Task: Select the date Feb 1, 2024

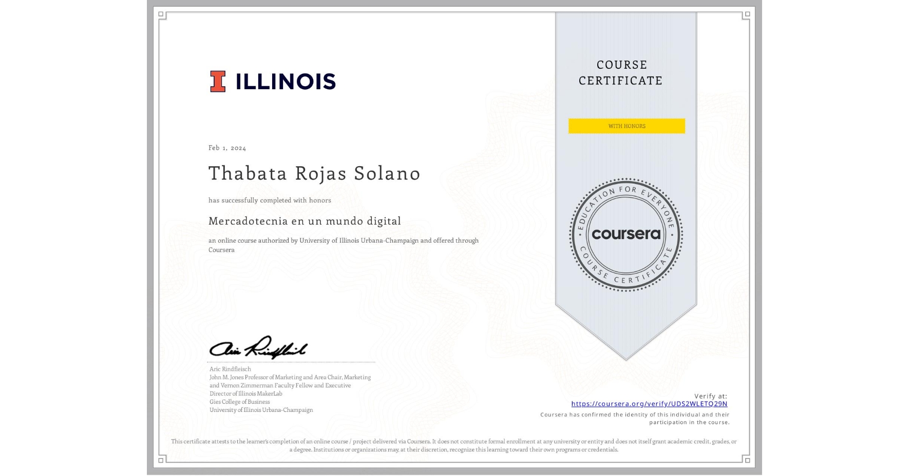Action: (x=227, y=148)
